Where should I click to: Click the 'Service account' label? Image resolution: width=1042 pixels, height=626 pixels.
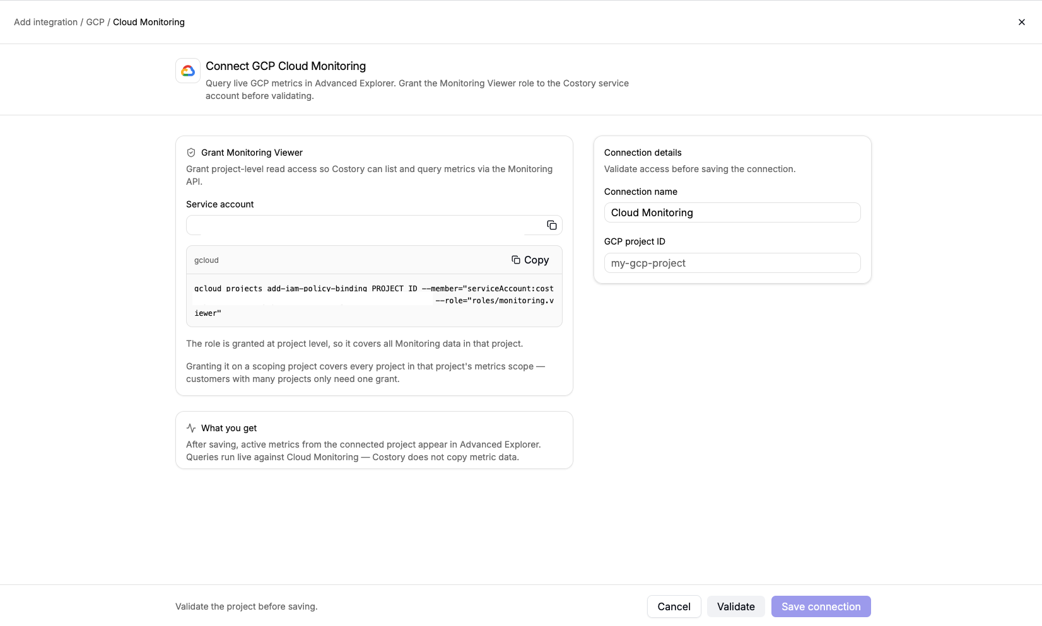tap(220, 204)
